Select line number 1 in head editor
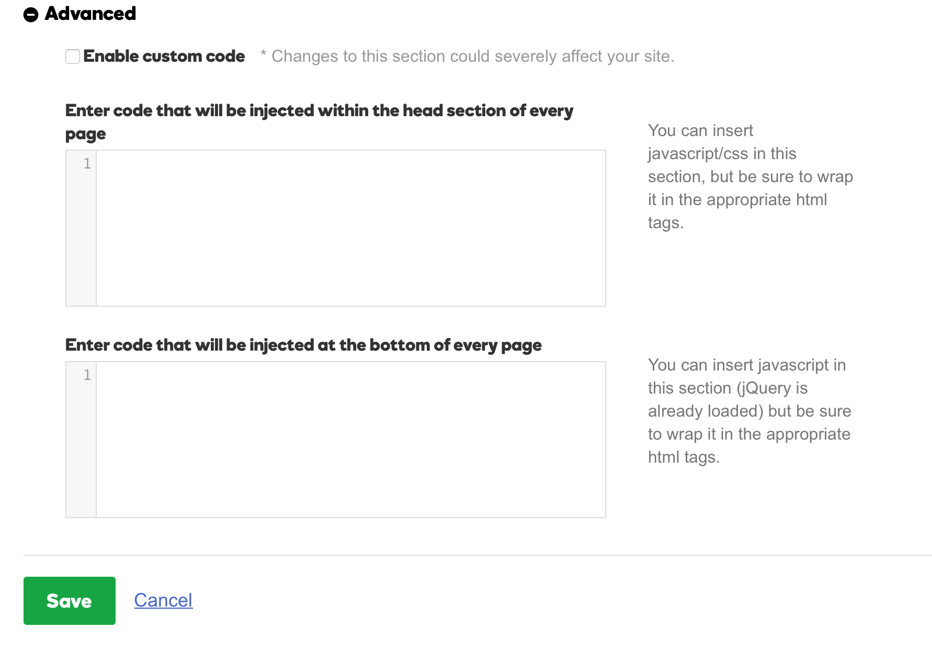The image size is (932, 650). click(87, 164)
